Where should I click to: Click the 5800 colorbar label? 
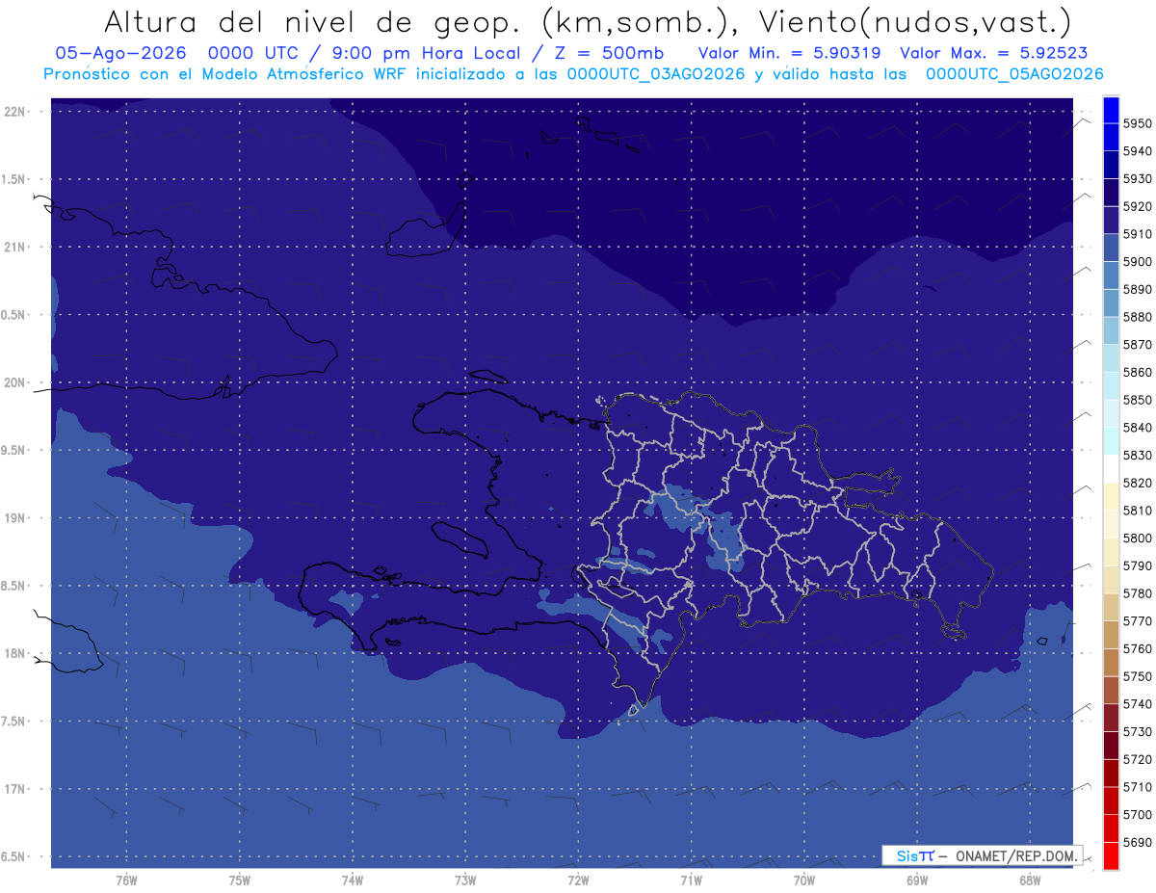[1138, 538]
